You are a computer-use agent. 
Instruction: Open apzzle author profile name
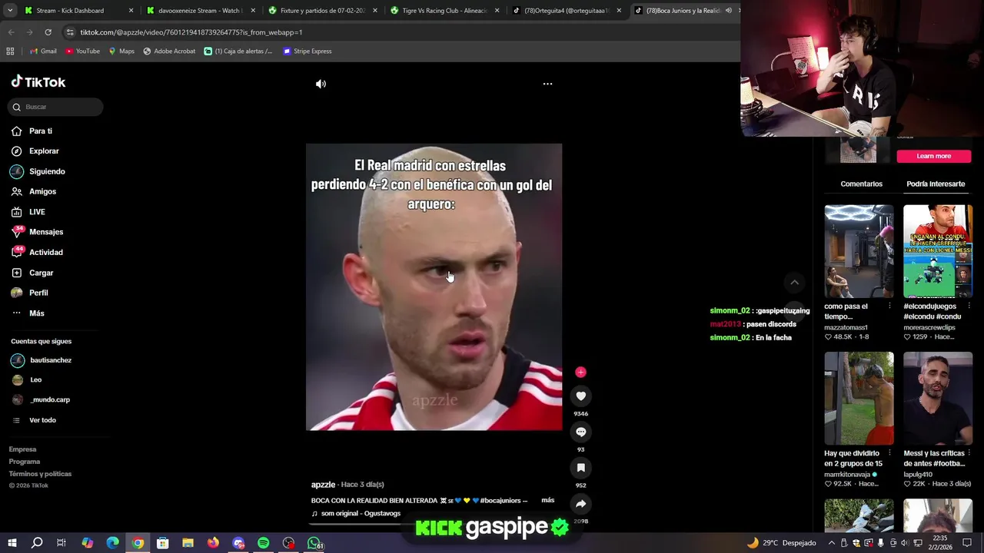pos(323,485)
